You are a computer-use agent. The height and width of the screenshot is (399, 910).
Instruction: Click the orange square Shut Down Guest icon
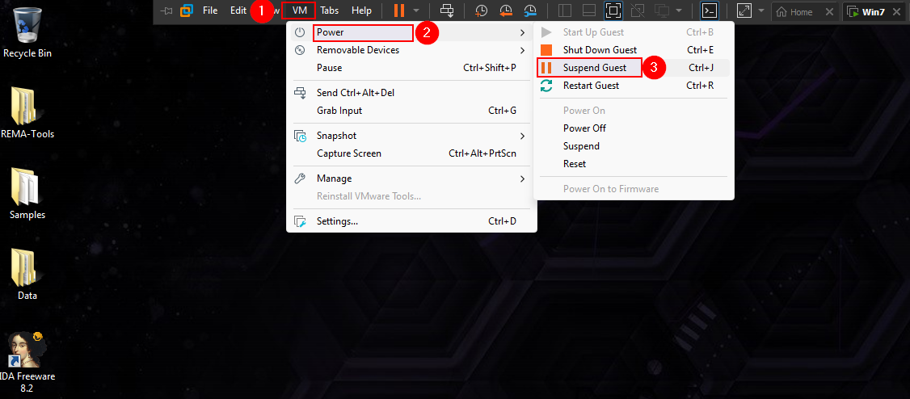click(546, 50)
